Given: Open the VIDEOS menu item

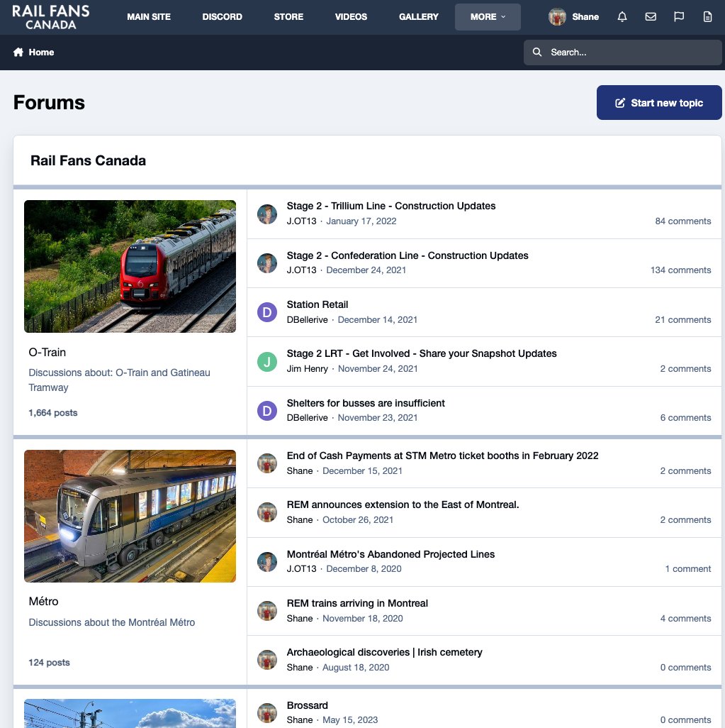Looking at the screenshot, I should pos(351,17).
